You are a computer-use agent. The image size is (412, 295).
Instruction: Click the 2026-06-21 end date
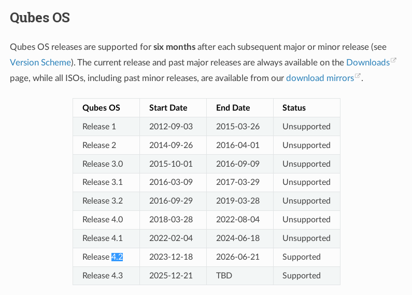(x=237, y=257)
